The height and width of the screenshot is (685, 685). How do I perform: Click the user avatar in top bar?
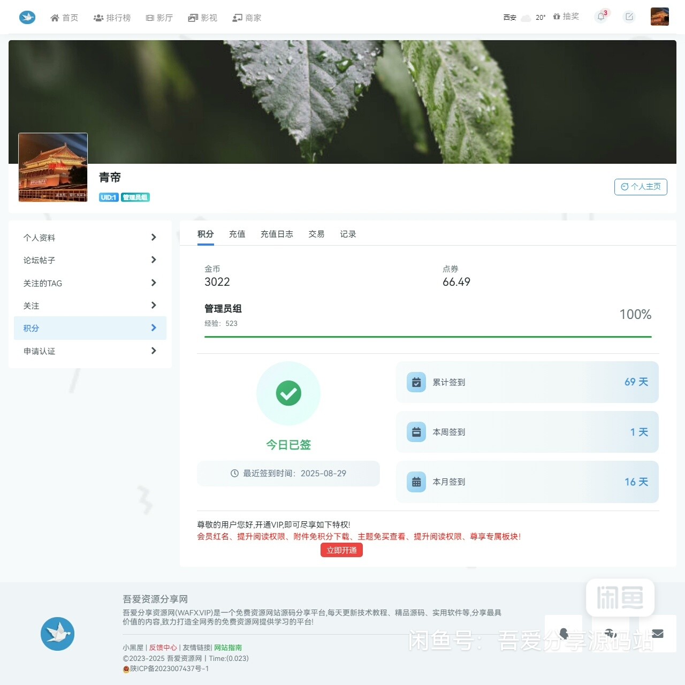pyautogui.click(x=659, y=17)
